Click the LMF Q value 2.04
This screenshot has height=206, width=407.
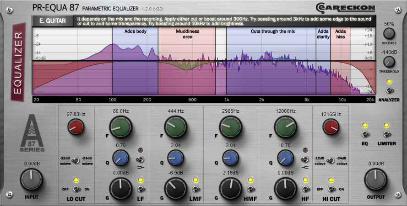(176, 146)
